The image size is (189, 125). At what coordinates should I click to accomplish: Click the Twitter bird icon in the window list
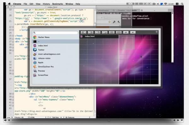click(x=35, y=50)
